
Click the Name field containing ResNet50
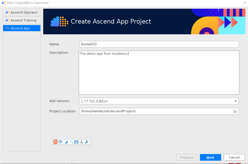click(x=159, y=44)
